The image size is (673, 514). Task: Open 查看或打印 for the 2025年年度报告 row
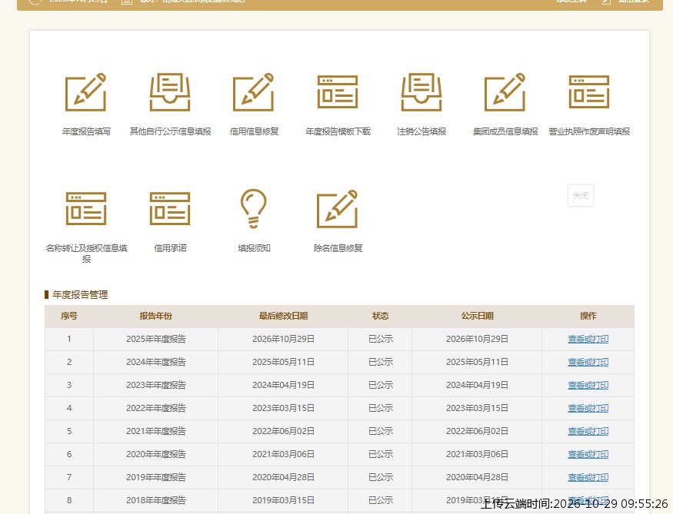pyautogui.click(x=588, y=339)
